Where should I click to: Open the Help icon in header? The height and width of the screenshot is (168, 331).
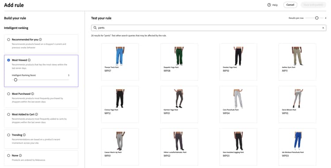(269, 5)
